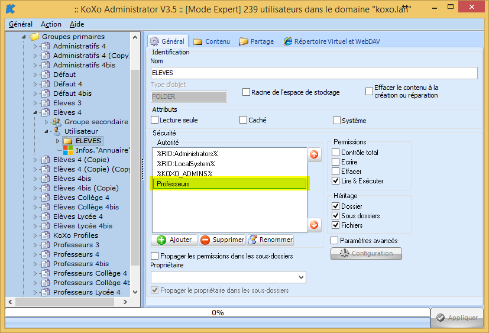The image size is (489, 333).
Task: Expand the ELEVES folder node
Action: pos(57,141)
